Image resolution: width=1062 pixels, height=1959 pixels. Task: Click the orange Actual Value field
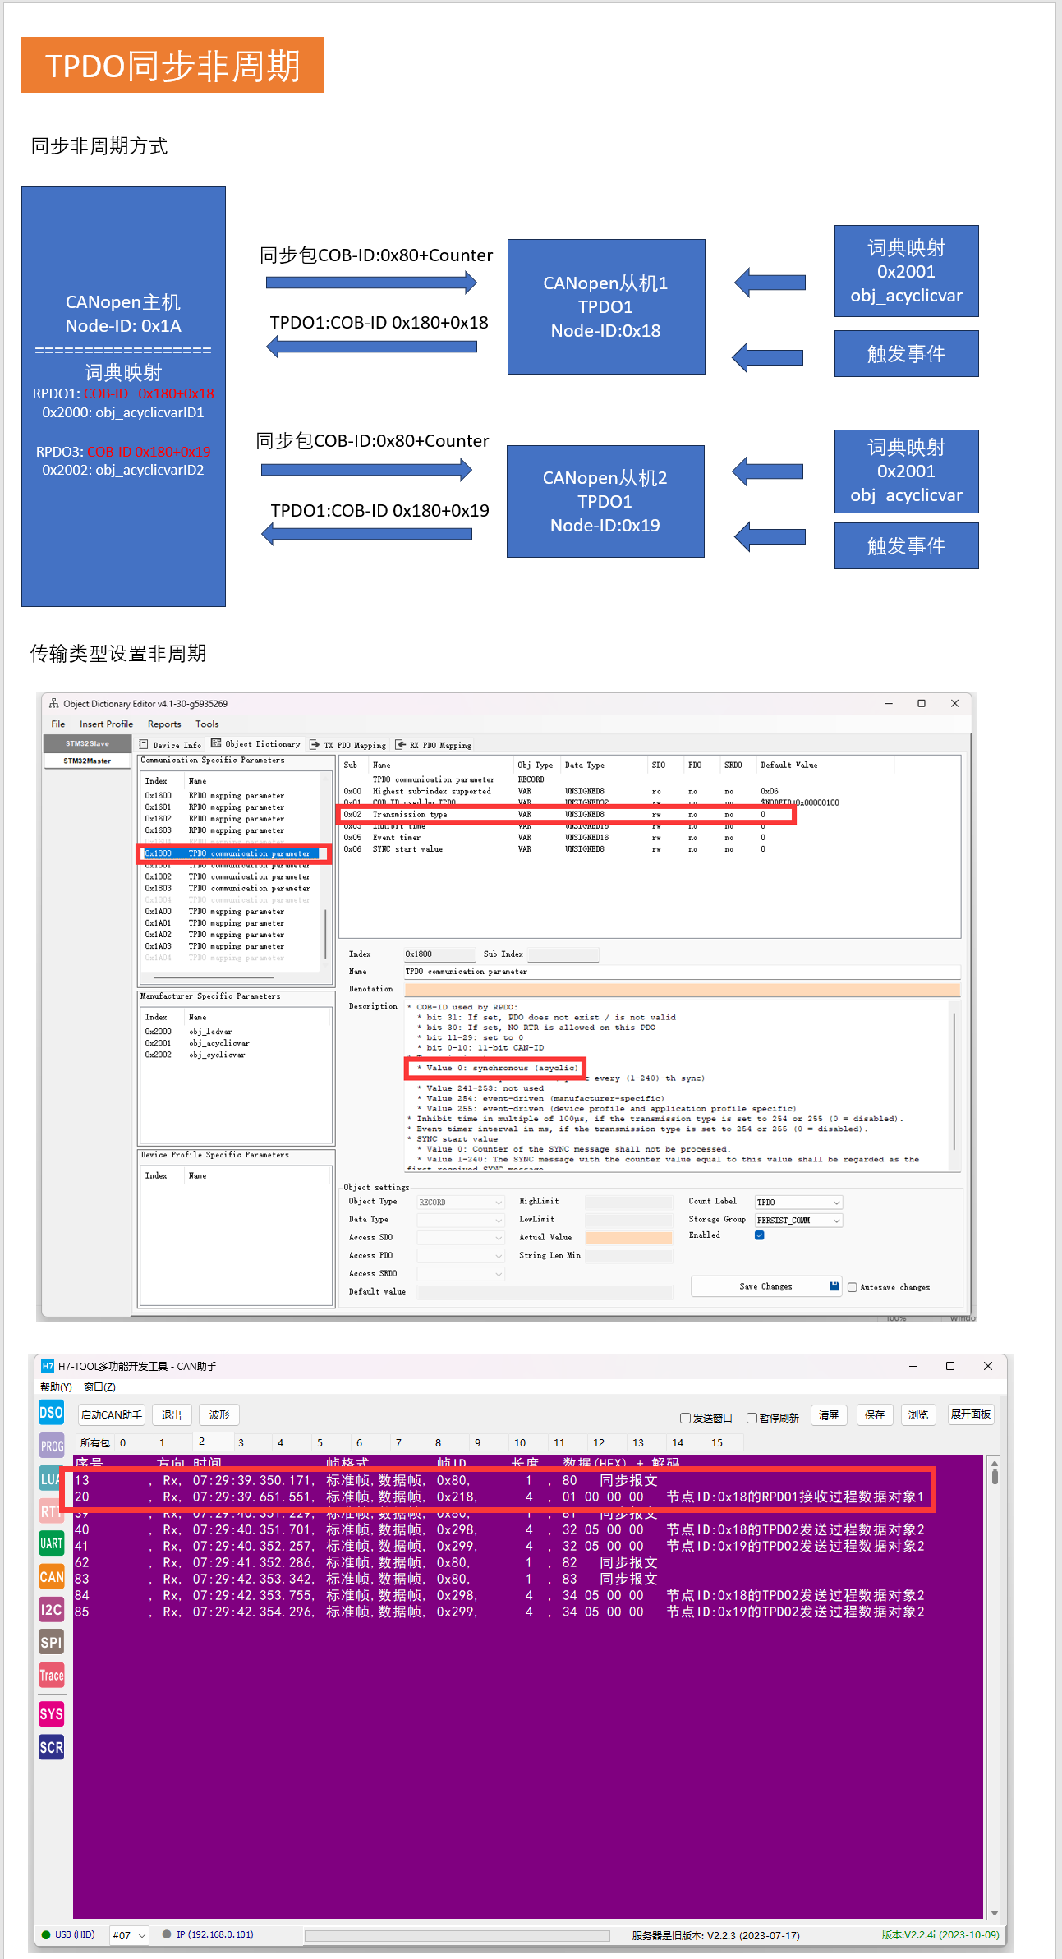pos(629,1238)
